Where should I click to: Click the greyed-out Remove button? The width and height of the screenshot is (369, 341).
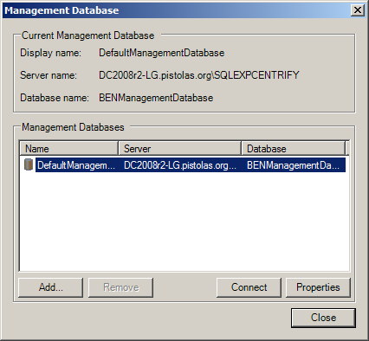coord(120,287)
